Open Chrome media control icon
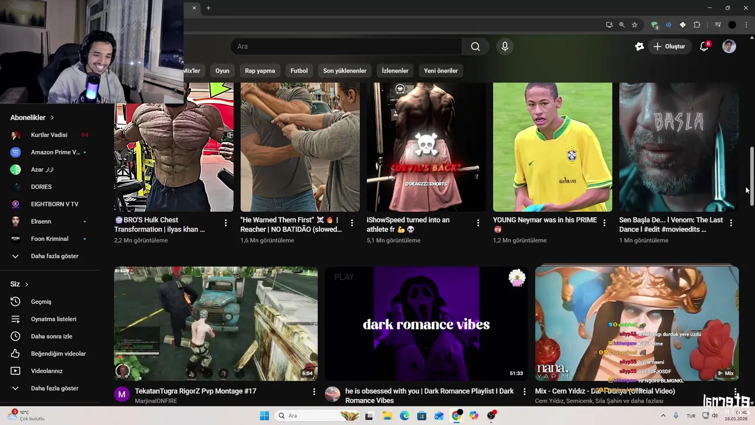The width and height of the screenshot is (755, 425). [718, 25]
